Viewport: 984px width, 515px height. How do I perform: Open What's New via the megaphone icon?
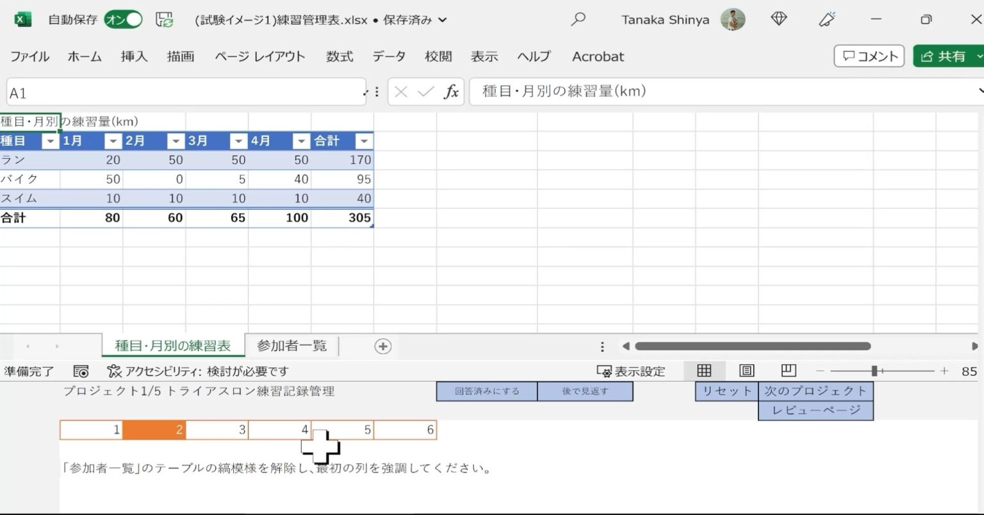826,19
